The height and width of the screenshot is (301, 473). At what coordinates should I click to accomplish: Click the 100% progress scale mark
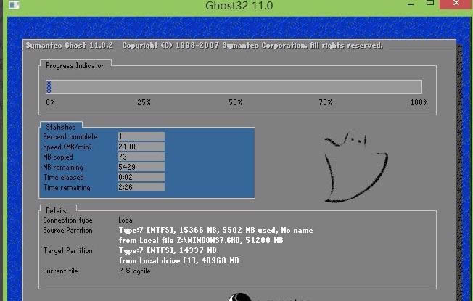(419, 102)
